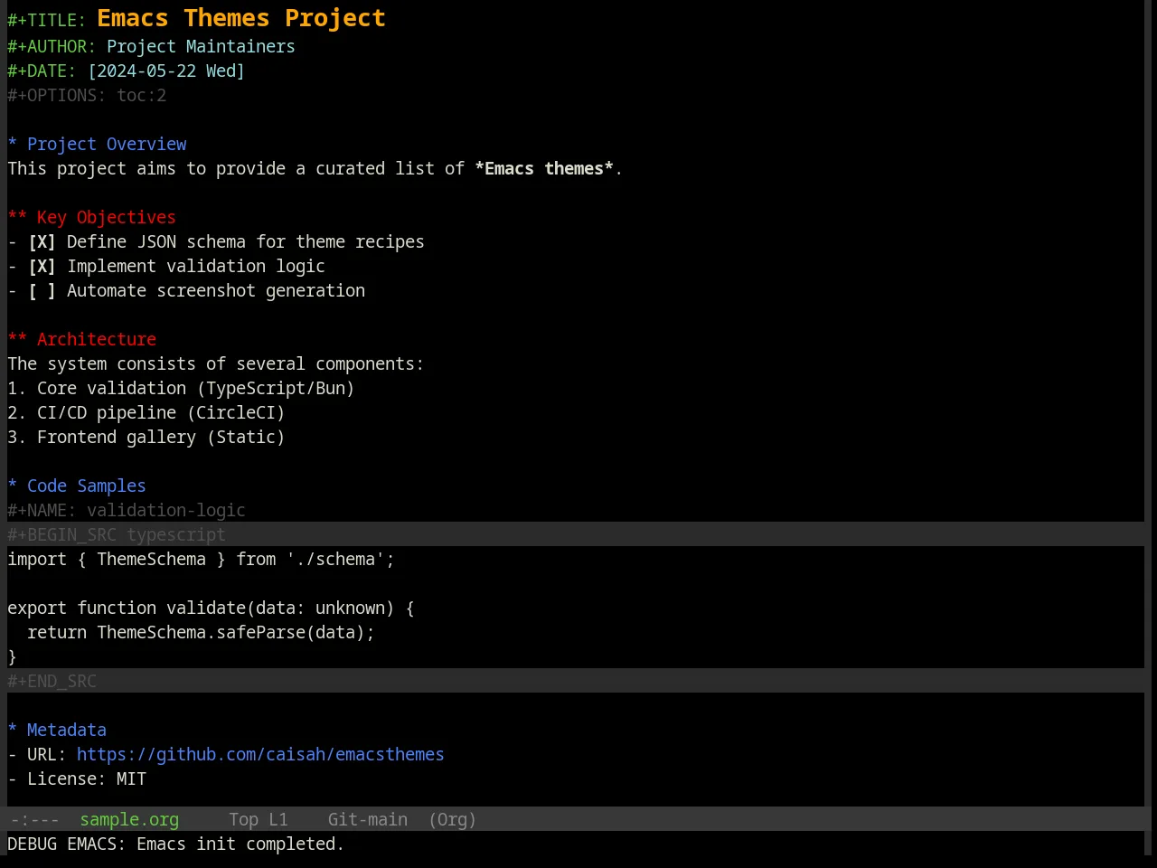
Task: Click the '#+OPTIONS: toc:2' line
Action: pyautogui.click(x=87, y=96)
